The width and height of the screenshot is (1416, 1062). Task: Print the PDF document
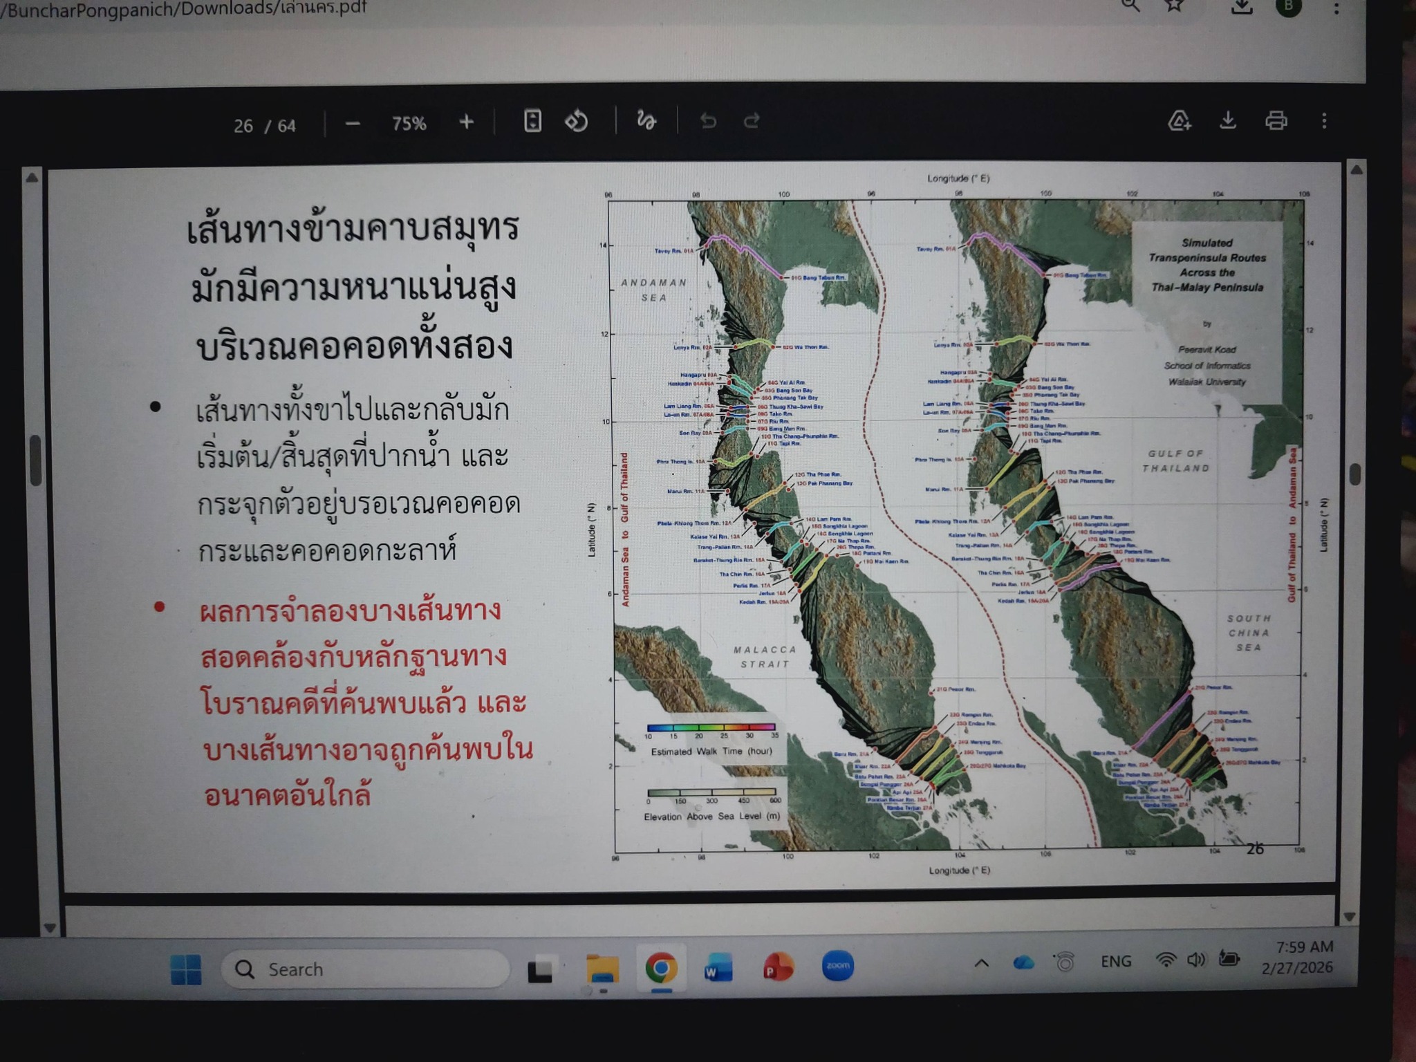[1276, 120]
